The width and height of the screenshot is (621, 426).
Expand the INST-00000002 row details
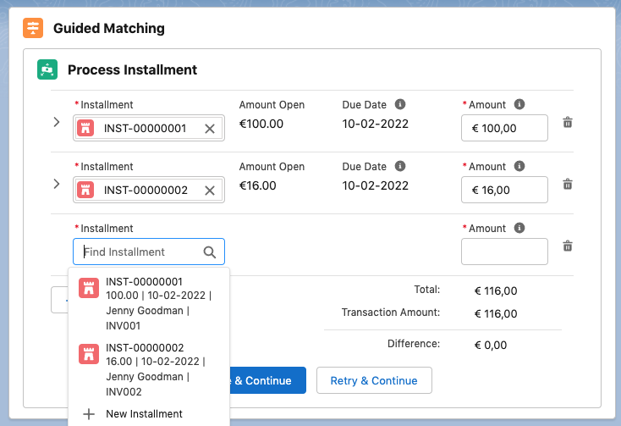point(57,184)
